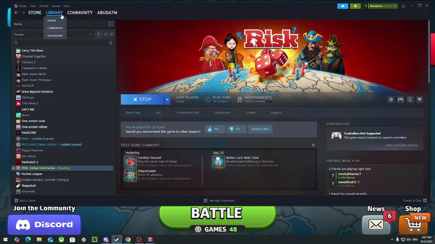Viewport: 435px width, 244px height.
Task: Expand the Stop button dropdown arrow
Action: coord(167,99)
